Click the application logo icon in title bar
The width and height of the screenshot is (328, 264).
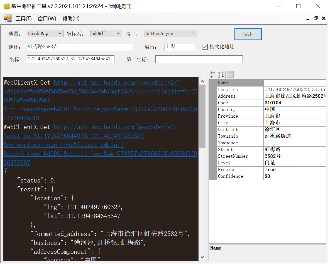6,6
